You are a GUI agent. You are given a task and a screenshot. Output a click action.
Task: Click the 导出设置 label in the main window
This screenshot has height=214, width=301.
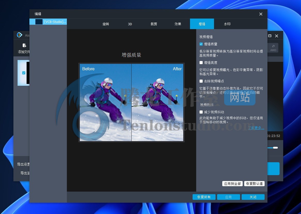click(23, 164)
